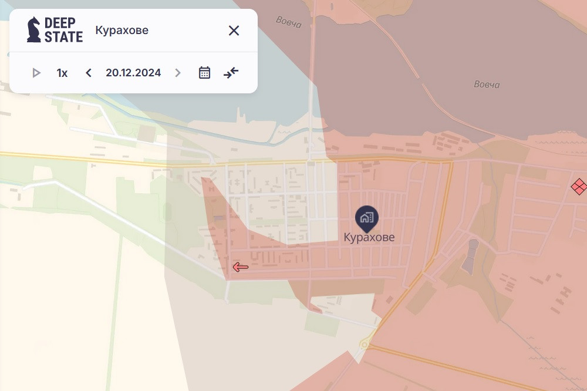This screenshot has width=587, height=391.
Task: Click the Курахове label on the map
Action: pyautogui.click(x=369, y=238)
